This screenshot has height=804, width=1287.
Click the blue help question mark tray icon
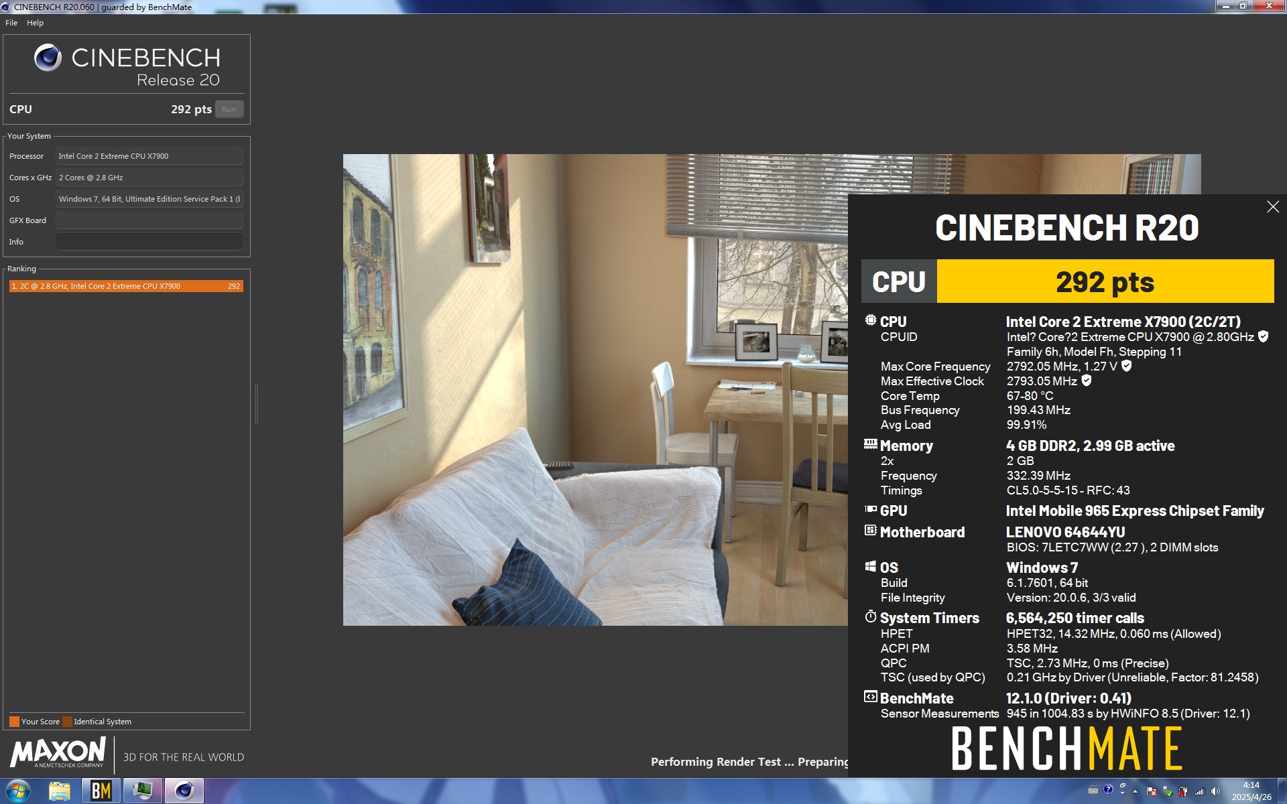pyautogui.click(x=1108, y=789)
